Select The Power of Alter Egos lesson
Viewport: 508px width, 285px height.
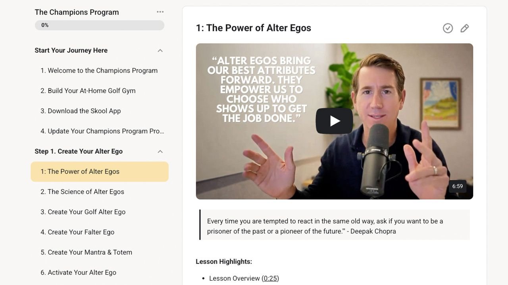[x=100, y=171]
